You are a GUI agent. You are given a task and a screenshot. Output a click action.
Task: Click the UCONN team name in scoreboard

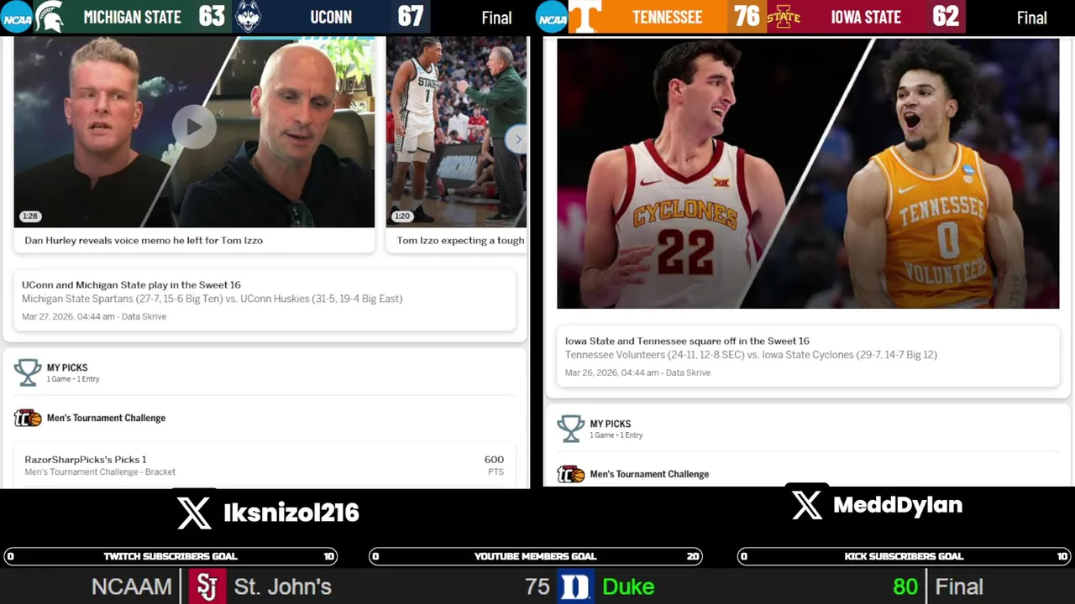coord(331,17)
